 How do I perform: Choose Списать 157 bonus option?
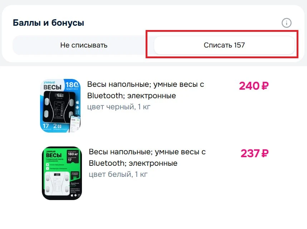click(x=224, y=45)
